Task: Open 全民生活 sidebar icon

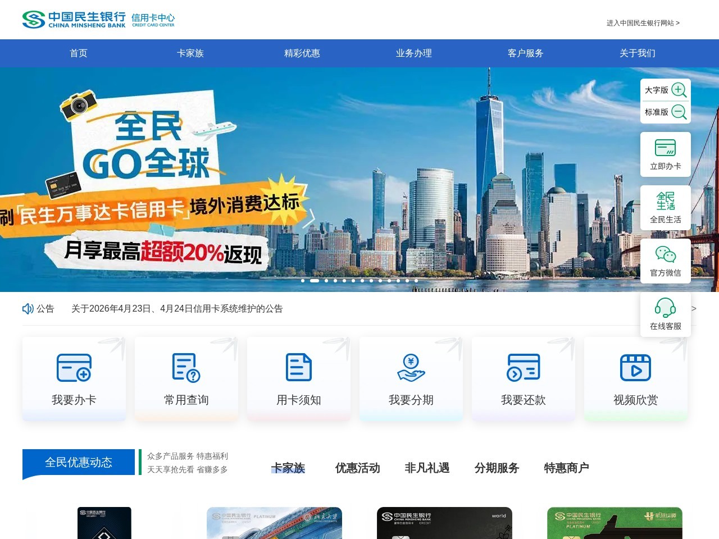Action: click(666, 201)
